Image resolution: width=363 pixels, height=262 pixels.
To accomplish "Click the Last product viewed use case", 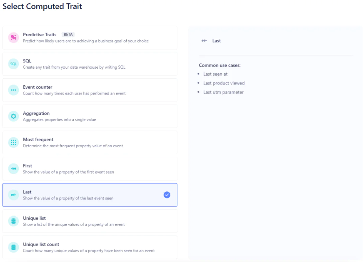I will pos(224,83).
